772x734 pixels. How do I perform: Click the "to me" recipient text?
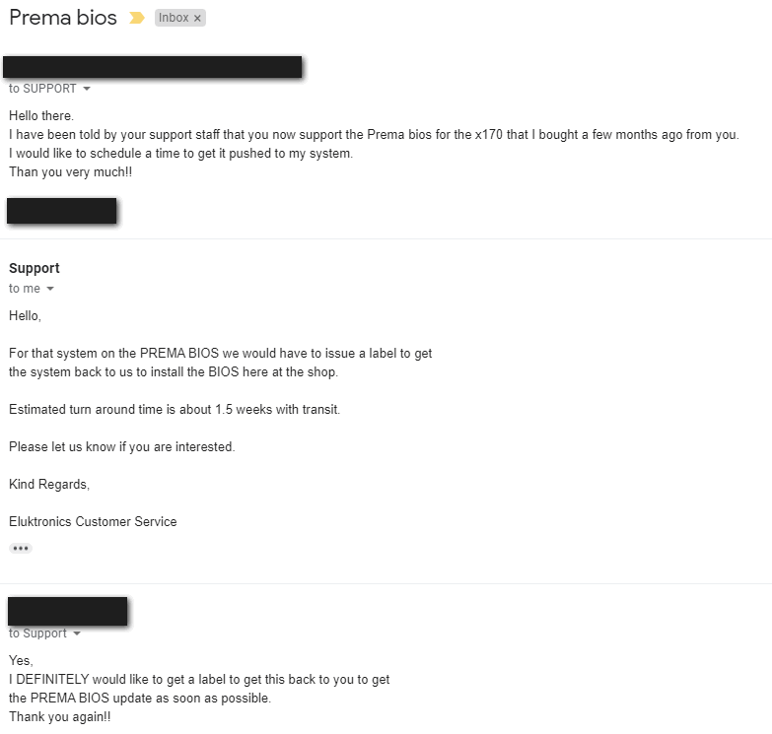tap(25, 289)
